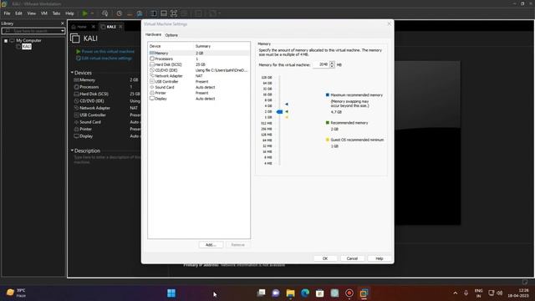Switch to the Options tab in settings dialog
The height and width of the screenshot is (301, 535).
tap(171, 35)
